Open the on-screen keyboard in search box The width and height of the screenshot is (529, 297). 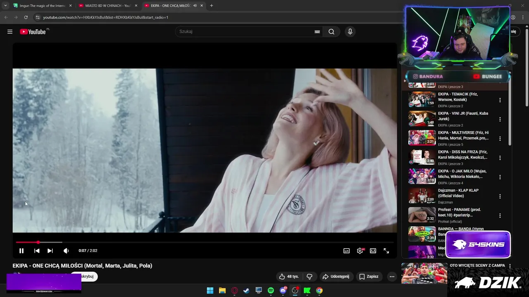click(317, 32)
